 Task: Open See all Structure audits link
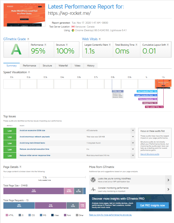pyautogui.click(x=150, y=154)
